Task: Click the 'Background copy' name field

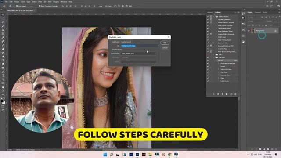Action: pos(140,46)
